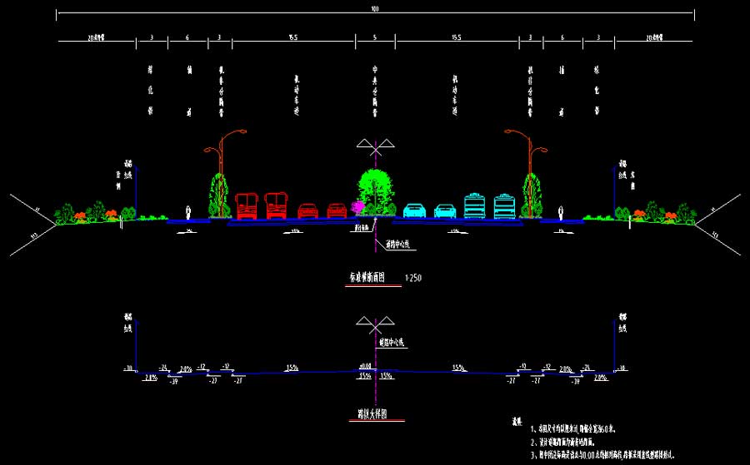Click the 1:250 scale text
This screenshot has width=750, height=465.
(413, 278)
